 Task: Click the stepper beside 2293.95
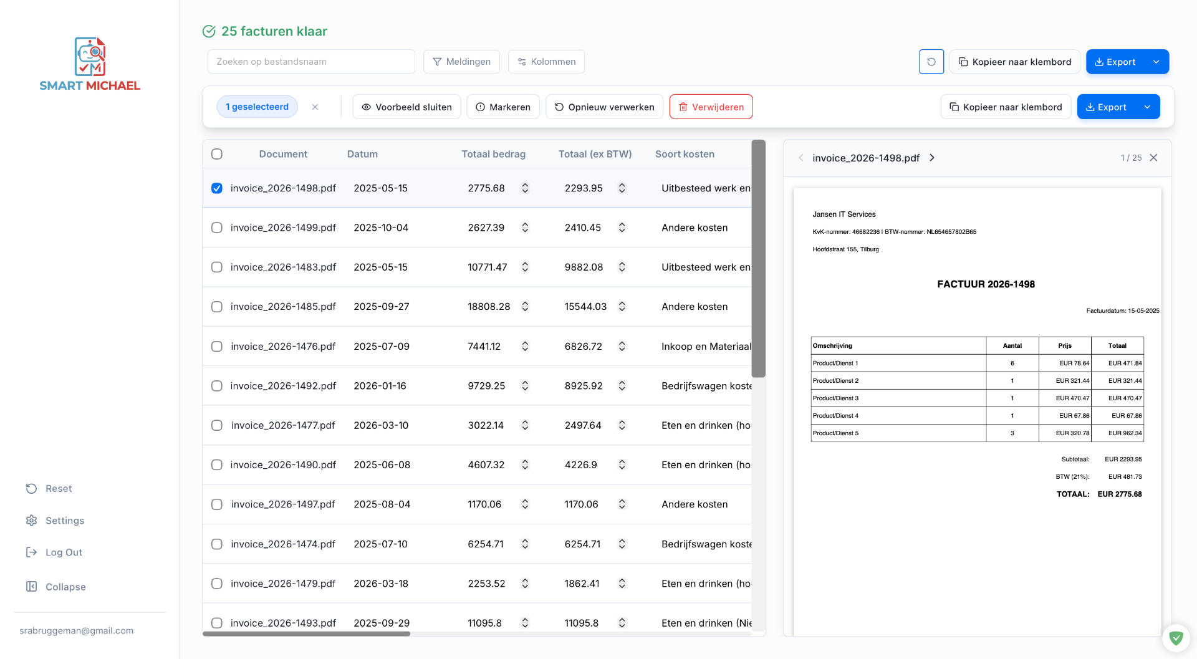click(622, 188)
